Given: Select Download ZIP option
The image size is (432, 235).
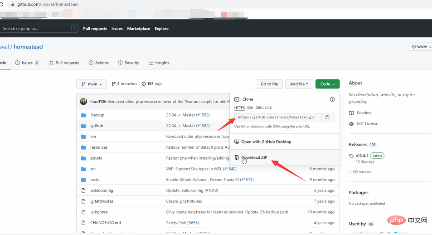Looking at the screenshot, I should point(254,157).
